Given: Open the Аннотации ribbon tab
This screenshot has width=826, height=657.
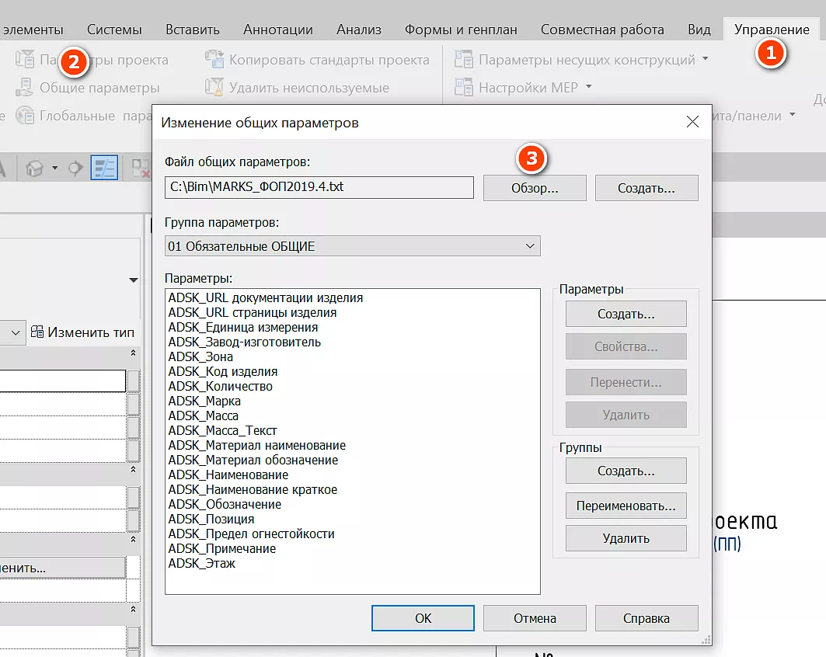Looking at the screenshot, I should point(277,30).
